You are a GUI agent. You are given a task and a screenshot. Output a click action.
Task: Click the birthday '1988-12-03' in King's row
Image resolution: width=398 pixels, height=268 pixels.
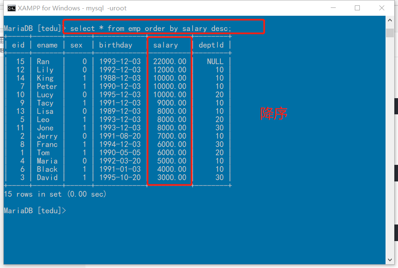120,78
